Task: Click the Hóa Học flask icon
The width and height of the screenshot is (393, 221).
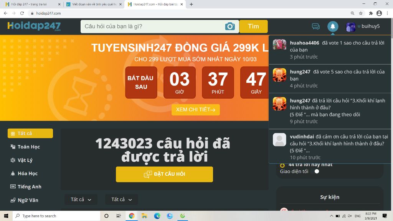Action: point(13,173)
